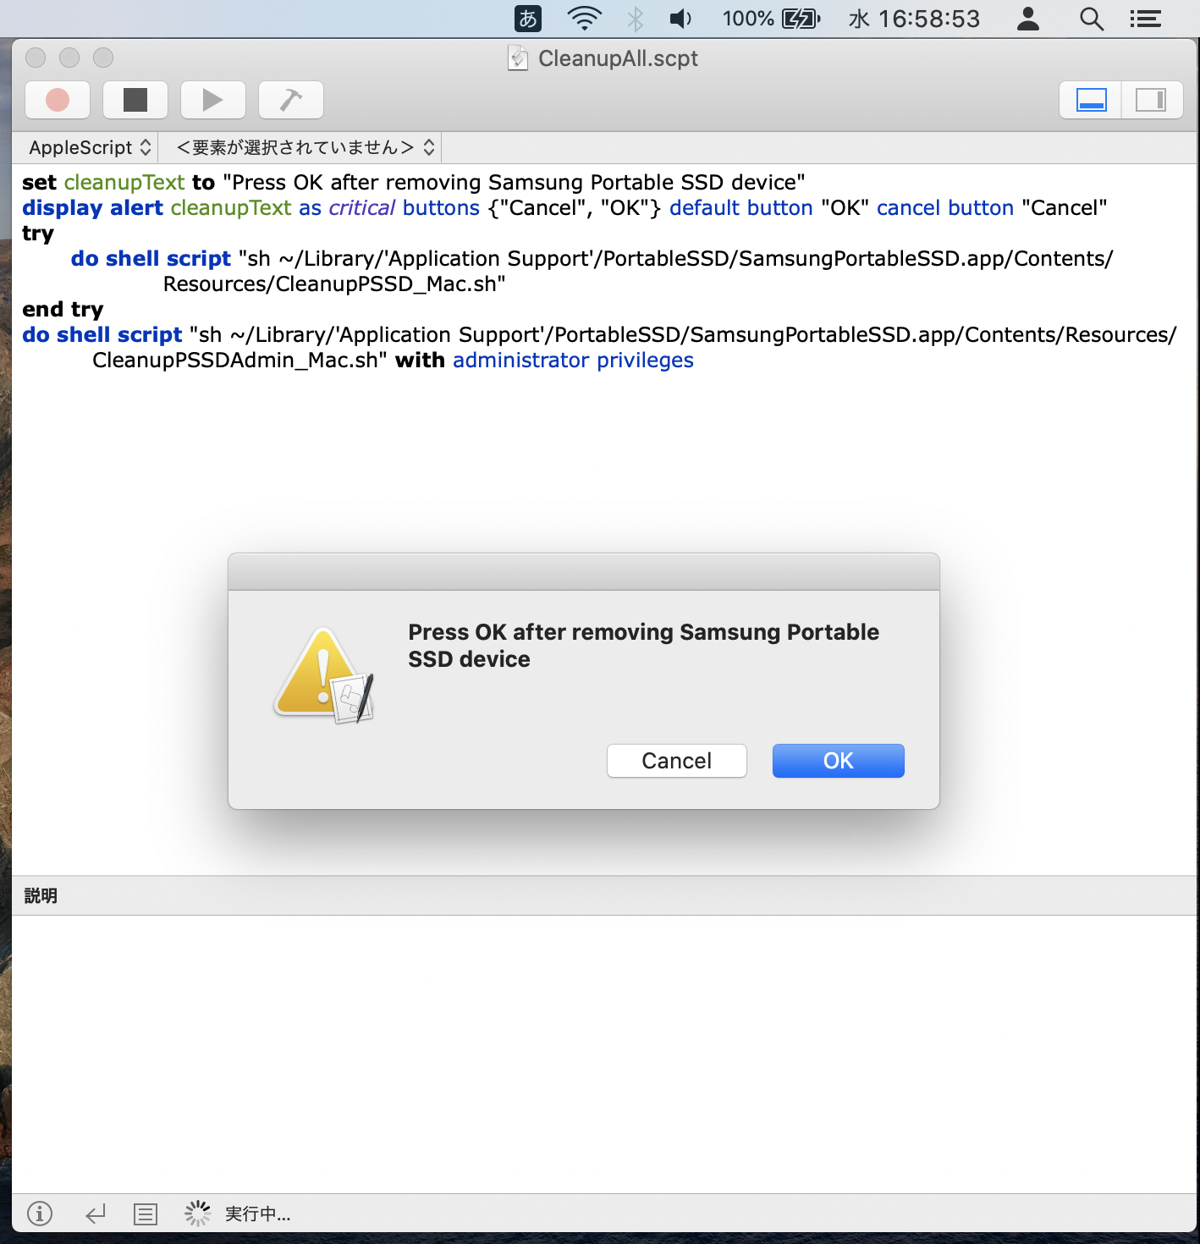This screenshot has width=1200, height=1244.
Task: Toggle the right sidebar library pane
Action: [x=1152, y=100]
